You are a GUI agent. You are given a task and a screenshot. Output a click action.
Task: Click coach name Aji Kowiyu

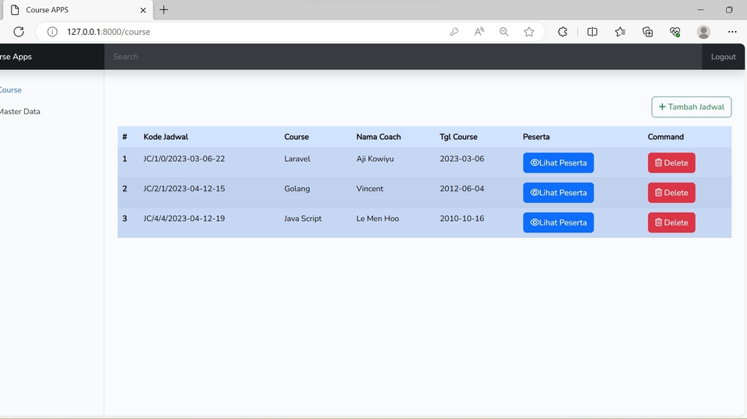coord(375,159)
